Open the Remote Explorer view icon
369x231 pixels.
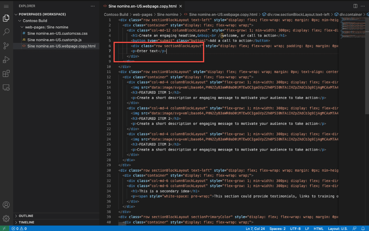tap(6, 87)
